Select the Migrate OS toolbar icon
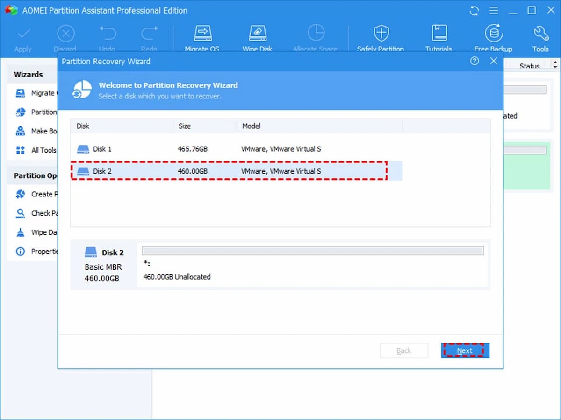This screenshot has height=420, width=561. coord(203,37)
